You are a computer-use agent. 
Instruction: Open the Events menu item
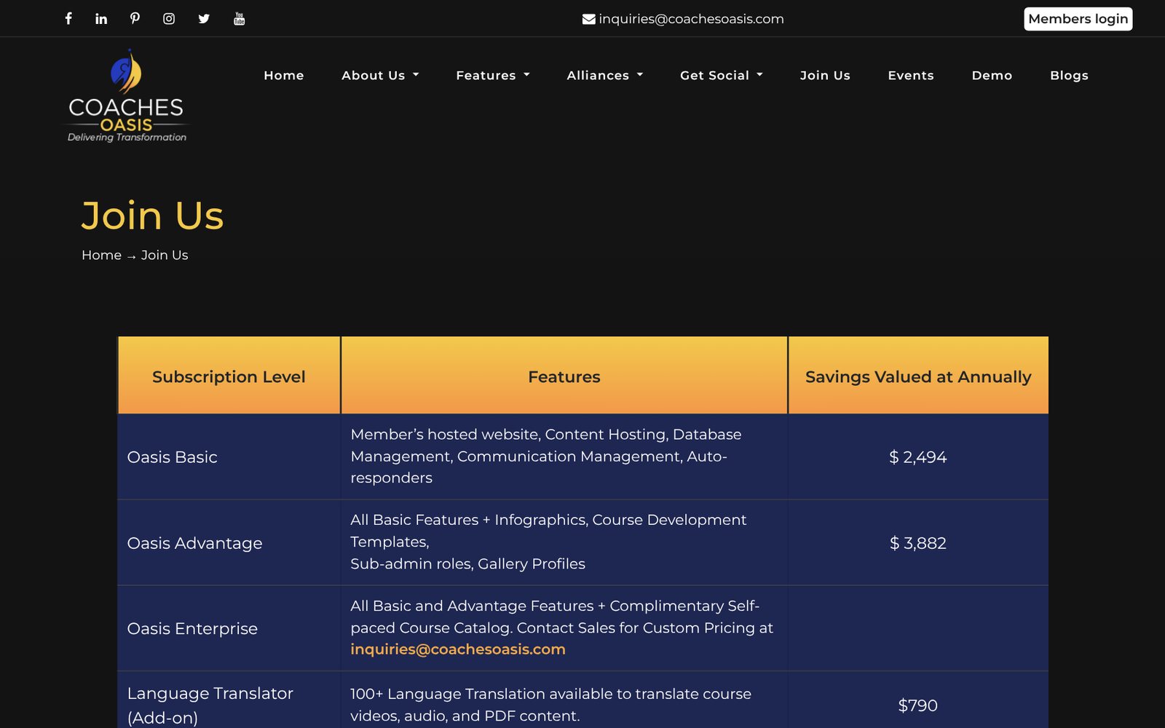pyautogui.click(x=911, y=75)
